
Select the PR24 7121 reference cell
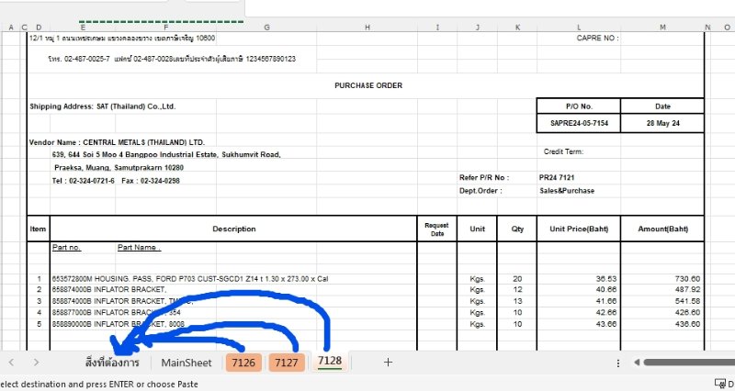tap(557, 177)
